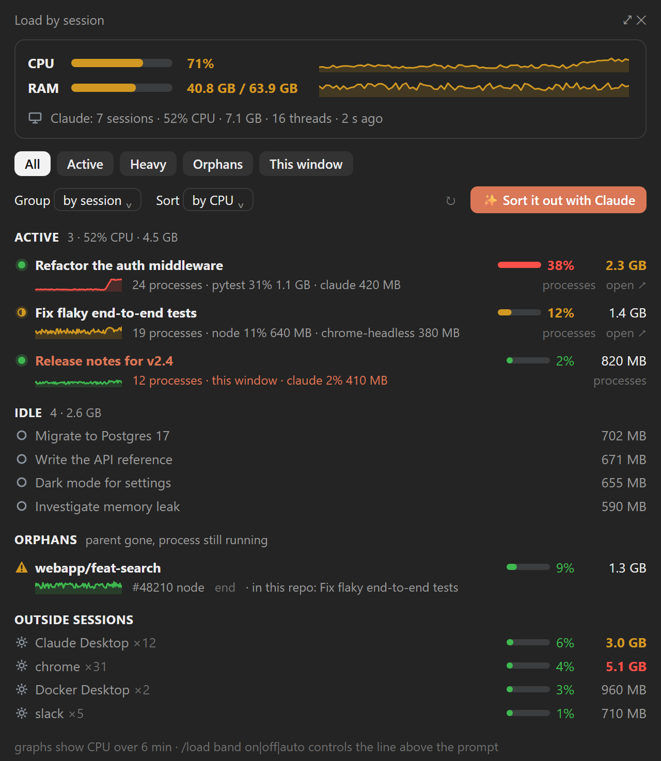Click the idle circle for Migrate to Postgres 17
Screen dimensions: 661x761
pyautogui.click(x=22, y=436)
